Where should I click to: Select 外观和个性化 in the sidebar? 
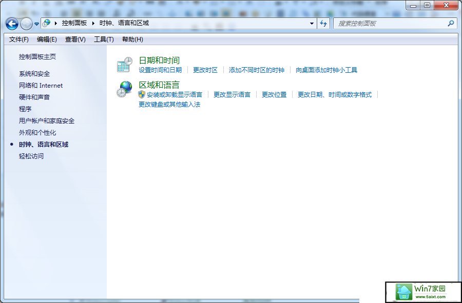click(37, 133)
